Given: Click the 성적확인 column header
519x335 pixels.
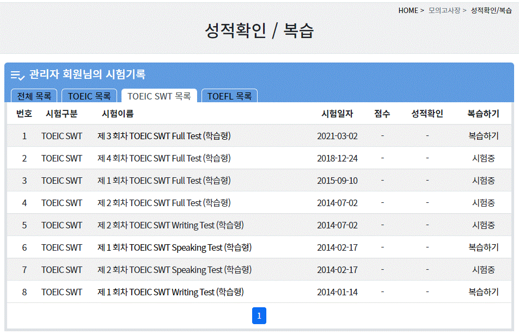Looking at the screenshot, I should (x=428, y=114).
